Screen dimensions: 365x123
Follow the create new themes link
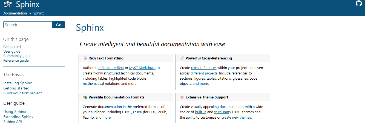pyautogui.click(x=236, y=118)
